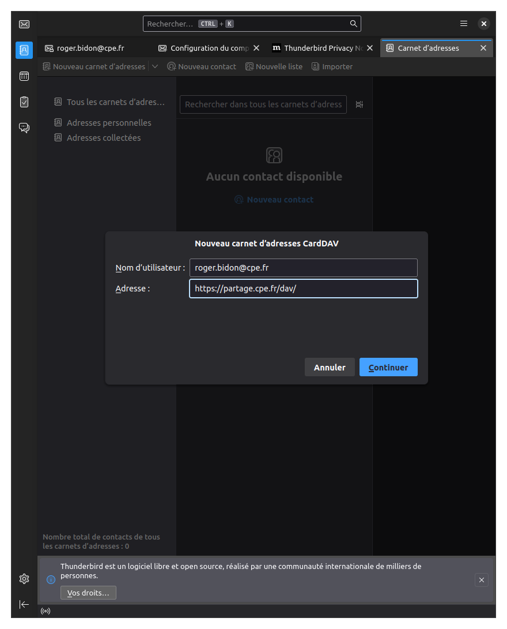Image resolution: width=507 pixels, height=629 pixels.
Task: Click the info icon in notification bar
Action: point(51,579)
